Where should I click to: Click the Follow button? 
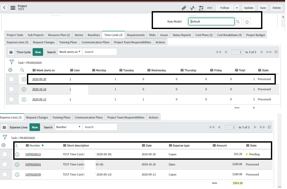click(225, 8)
